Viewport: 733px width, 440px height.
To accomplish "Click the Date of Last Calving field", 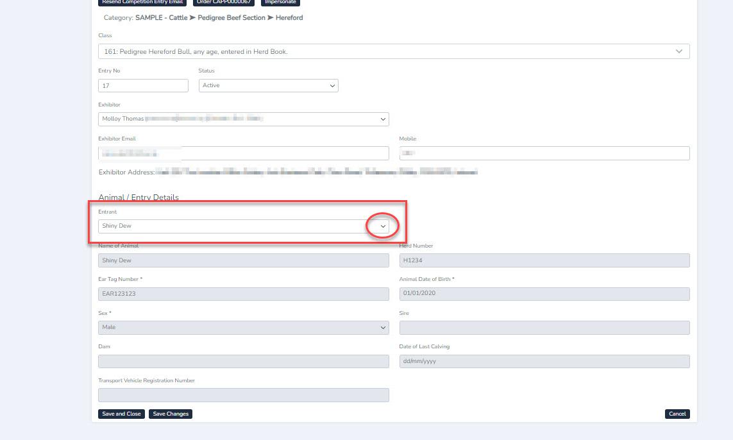I will click(544, 361).
